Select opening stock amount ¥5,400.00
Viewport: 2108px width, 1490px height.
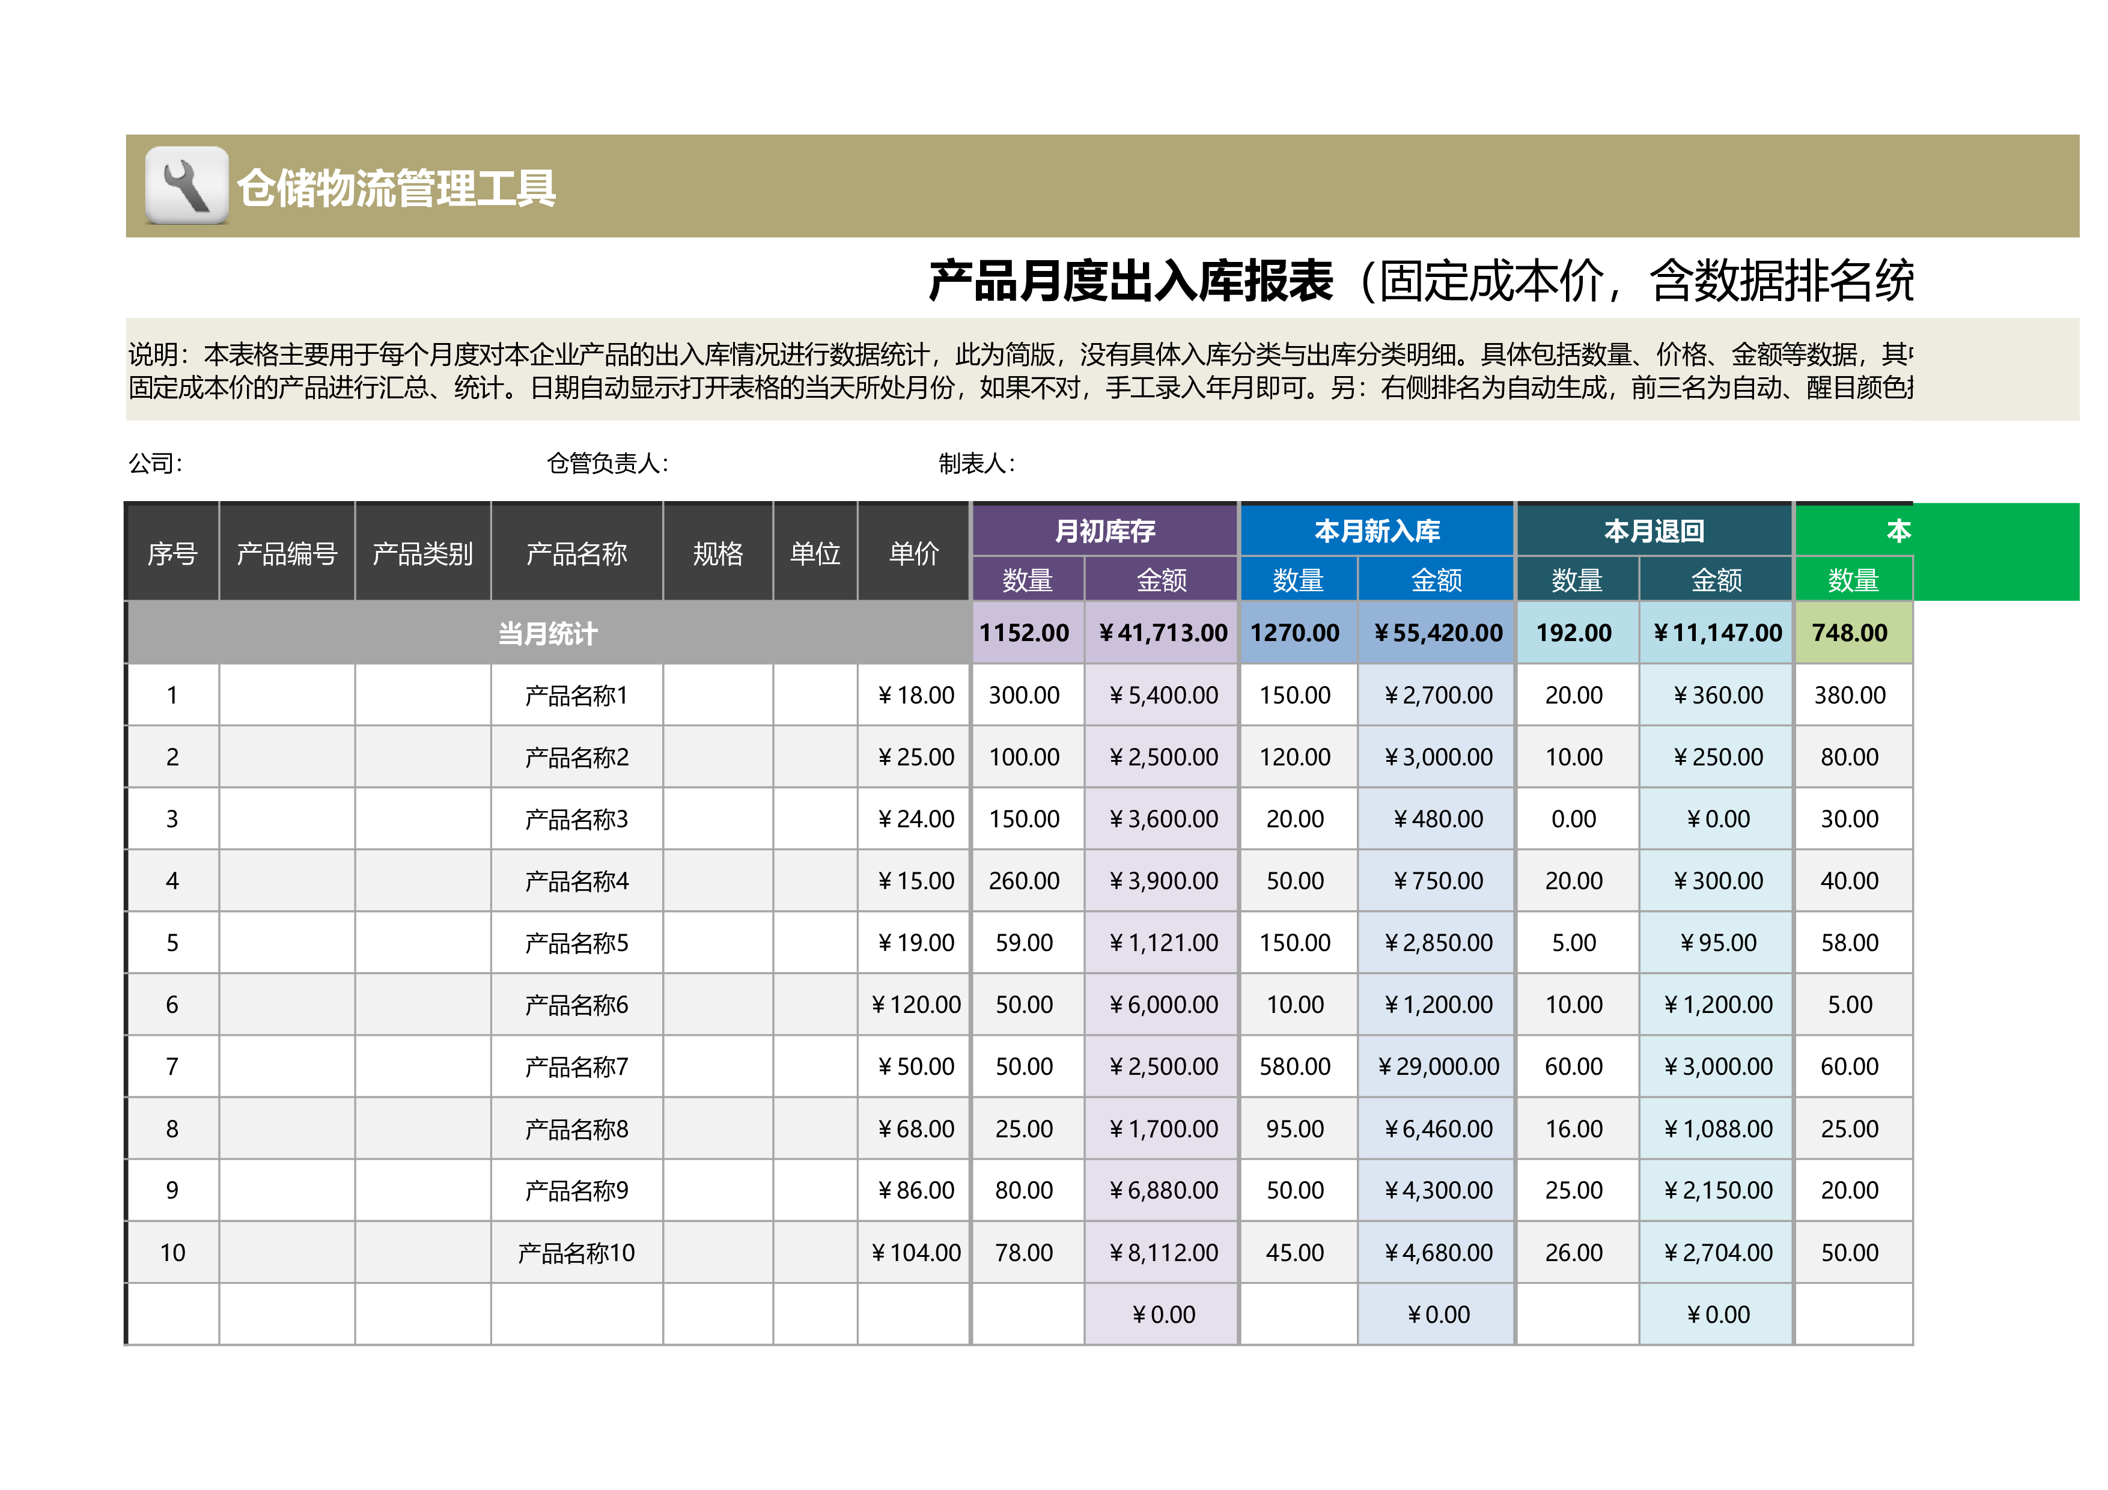click(1162, 696)
